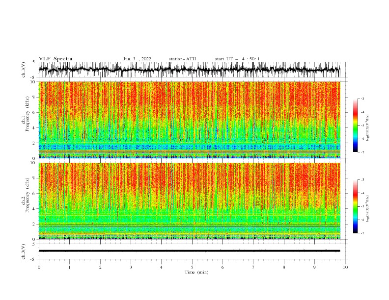Click the "ch.3(V)" axis label
Image resolution: width=389 pixels, height=300 pixels.
coord(24,251)
